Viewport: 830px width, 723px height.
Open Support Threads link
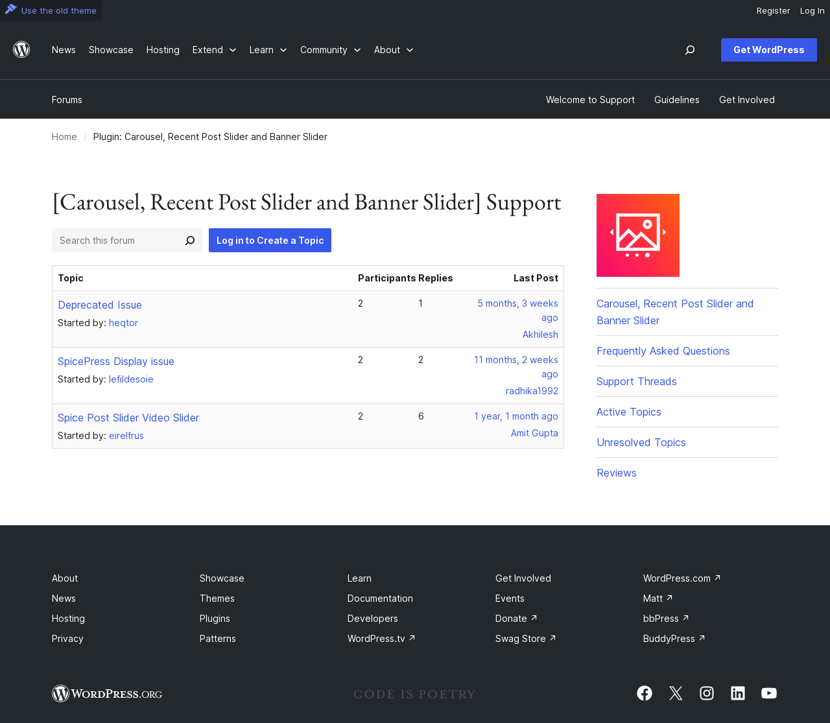click(x=637, y=381)
